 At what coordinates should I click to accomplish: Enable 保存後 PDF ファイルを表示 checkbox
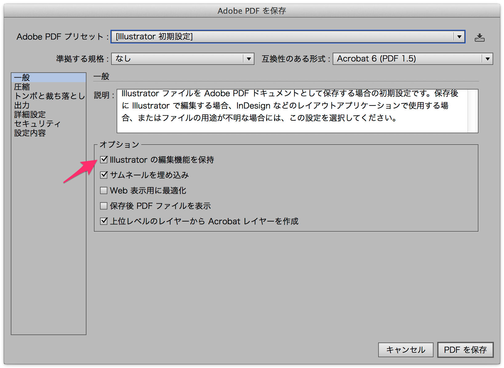[x=104, y=206]
